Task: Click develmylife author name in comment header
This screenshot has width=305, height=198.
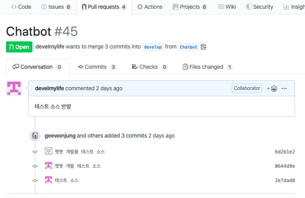Action: click(49, 88)
